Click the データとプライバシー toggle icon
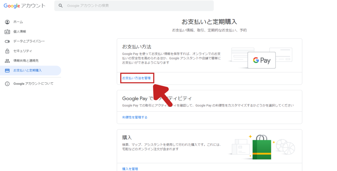 click(x=7, y=41)
